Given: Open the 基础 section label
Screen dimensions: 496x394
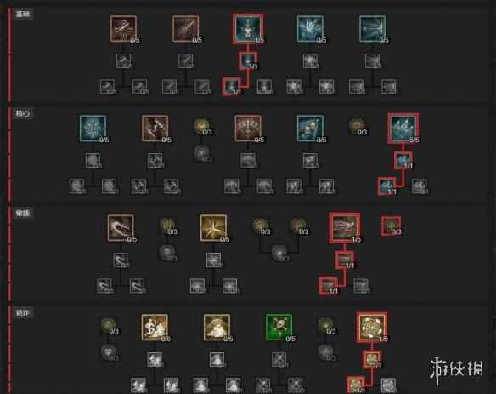Looking at the screenshot, I should pyautogui.click(x=23, y=14).
